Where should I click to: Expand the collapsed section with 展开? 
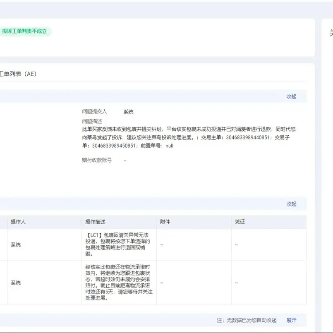[291, 320]
